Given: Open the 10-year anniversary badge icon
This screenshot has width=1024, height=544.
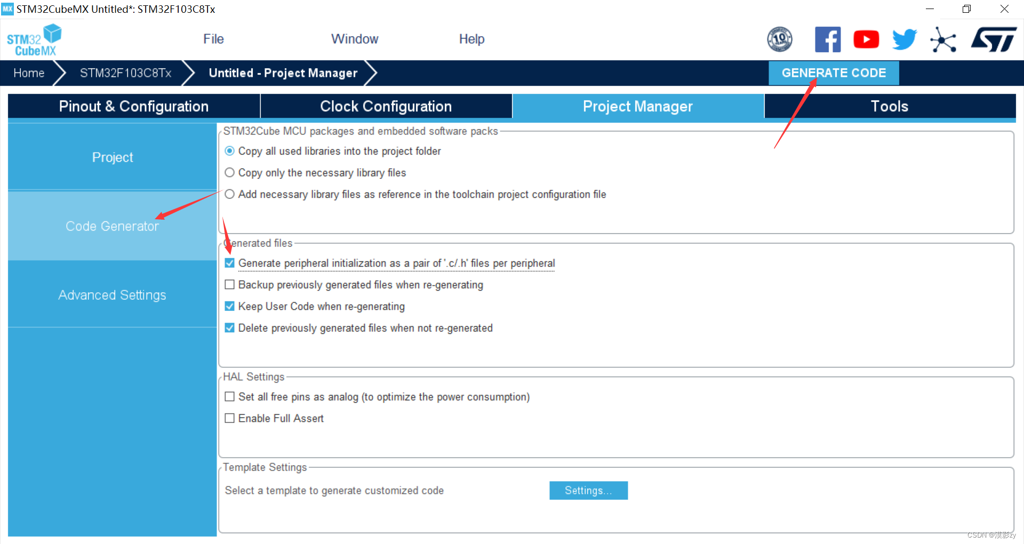Looking at the screenshot, I should (x=780, y=39).
